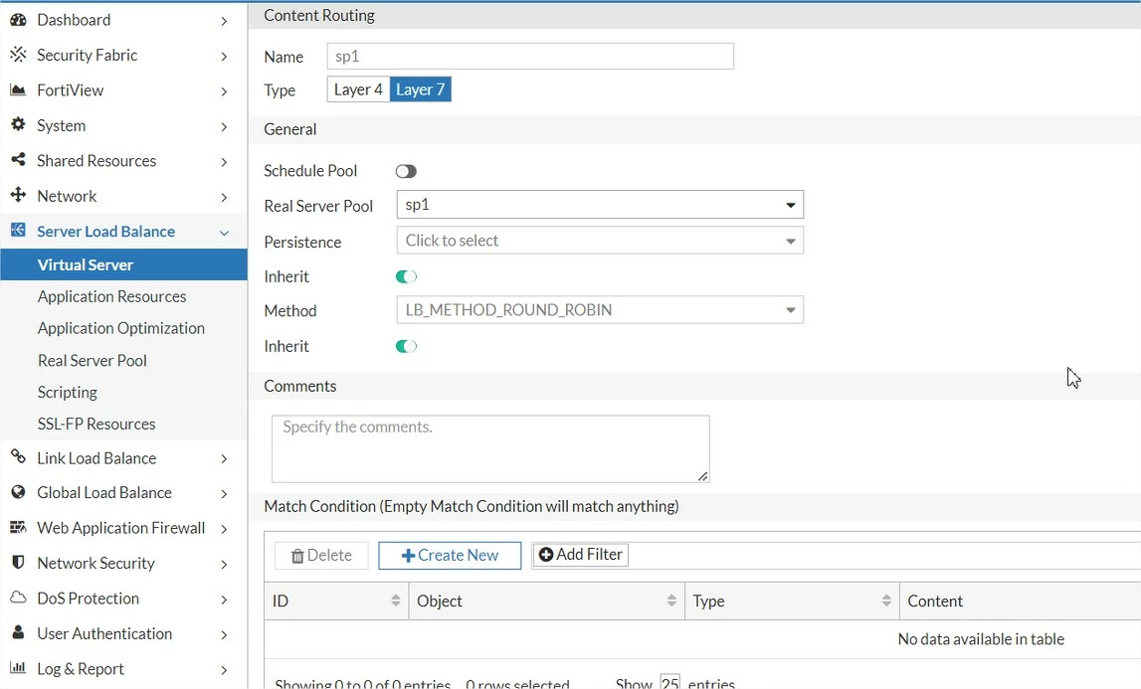The height and width of the screenshot is (689, 1141).
Task: Open the Link Load Balance menu
Action: point(123,457)
